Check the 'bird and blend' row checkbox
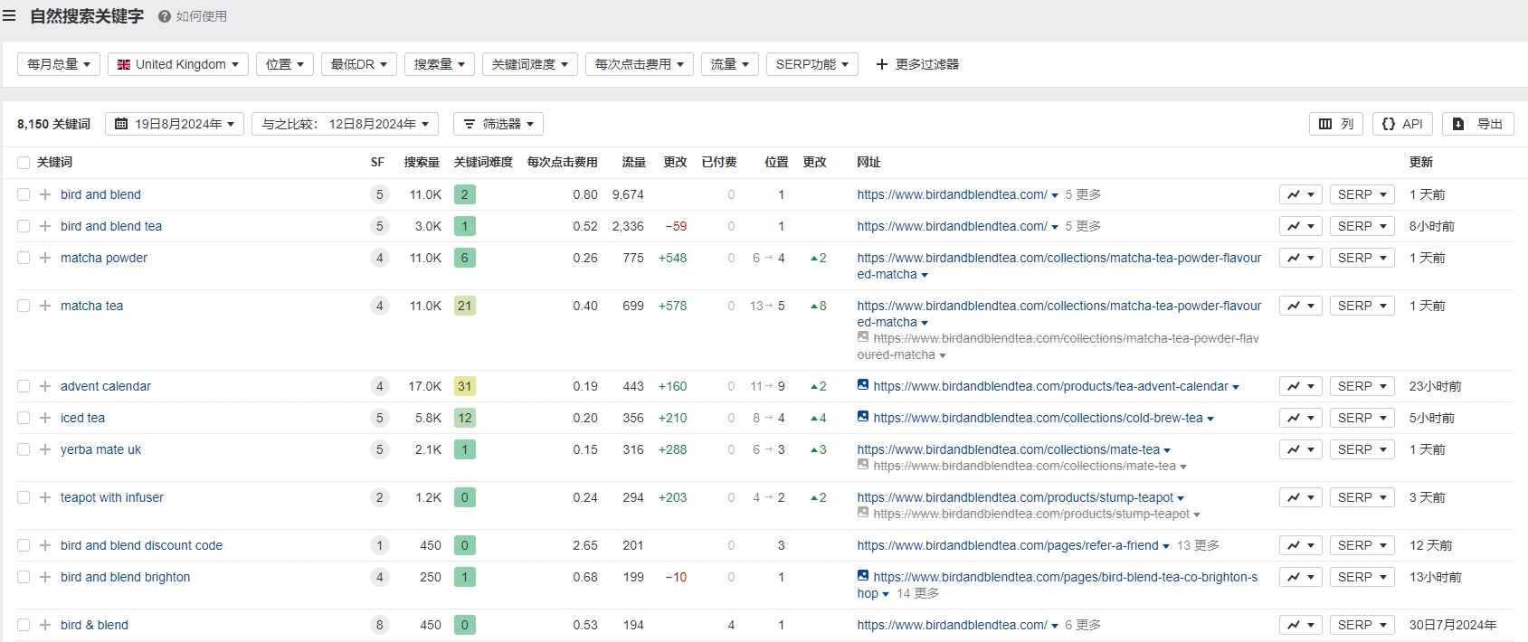This screenshot has width=1528, height=642. [x=24, y=194]
